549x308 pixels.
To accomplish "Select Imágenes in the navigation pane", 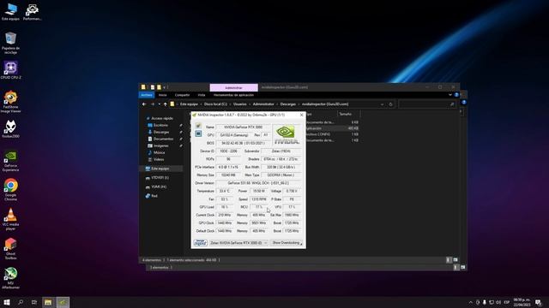I will [160, 145].
